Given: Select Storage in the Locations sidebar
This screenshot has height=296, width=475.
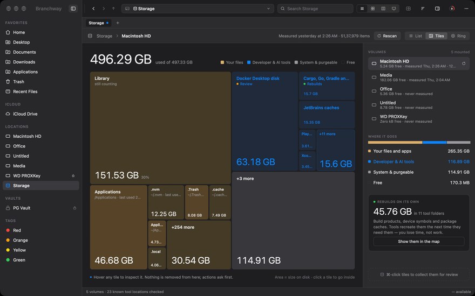Looking at the screenshot, I should [x=41, y=186].
